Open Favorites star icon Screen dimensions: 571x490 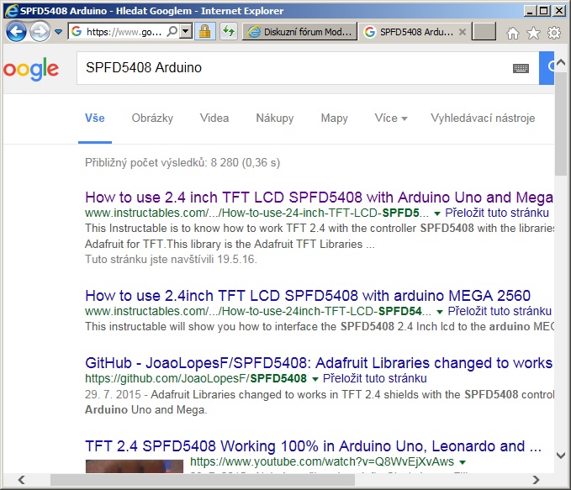tap(533, 33)
